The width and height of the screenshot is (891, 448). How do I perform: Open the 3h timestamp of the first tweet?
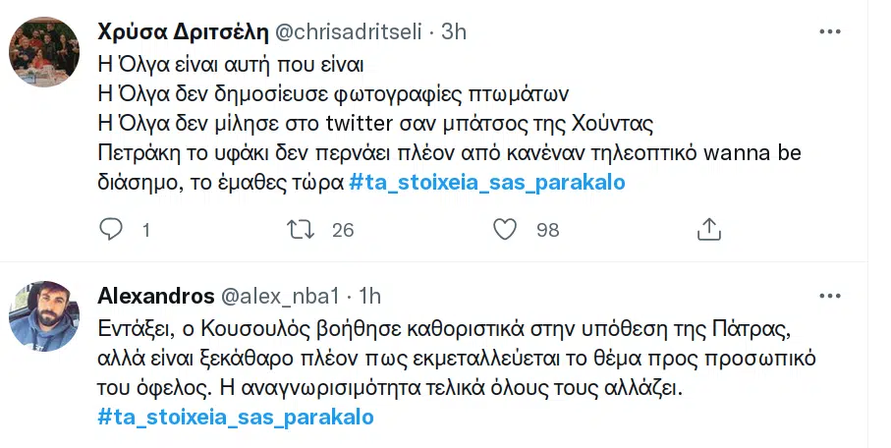pos(454,31)
